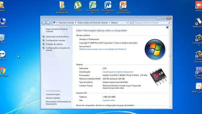Image resolution: width=202 pixels, height=114 pixels.
Task: Click the scrollbar up arrow
Action: point(170,27)
